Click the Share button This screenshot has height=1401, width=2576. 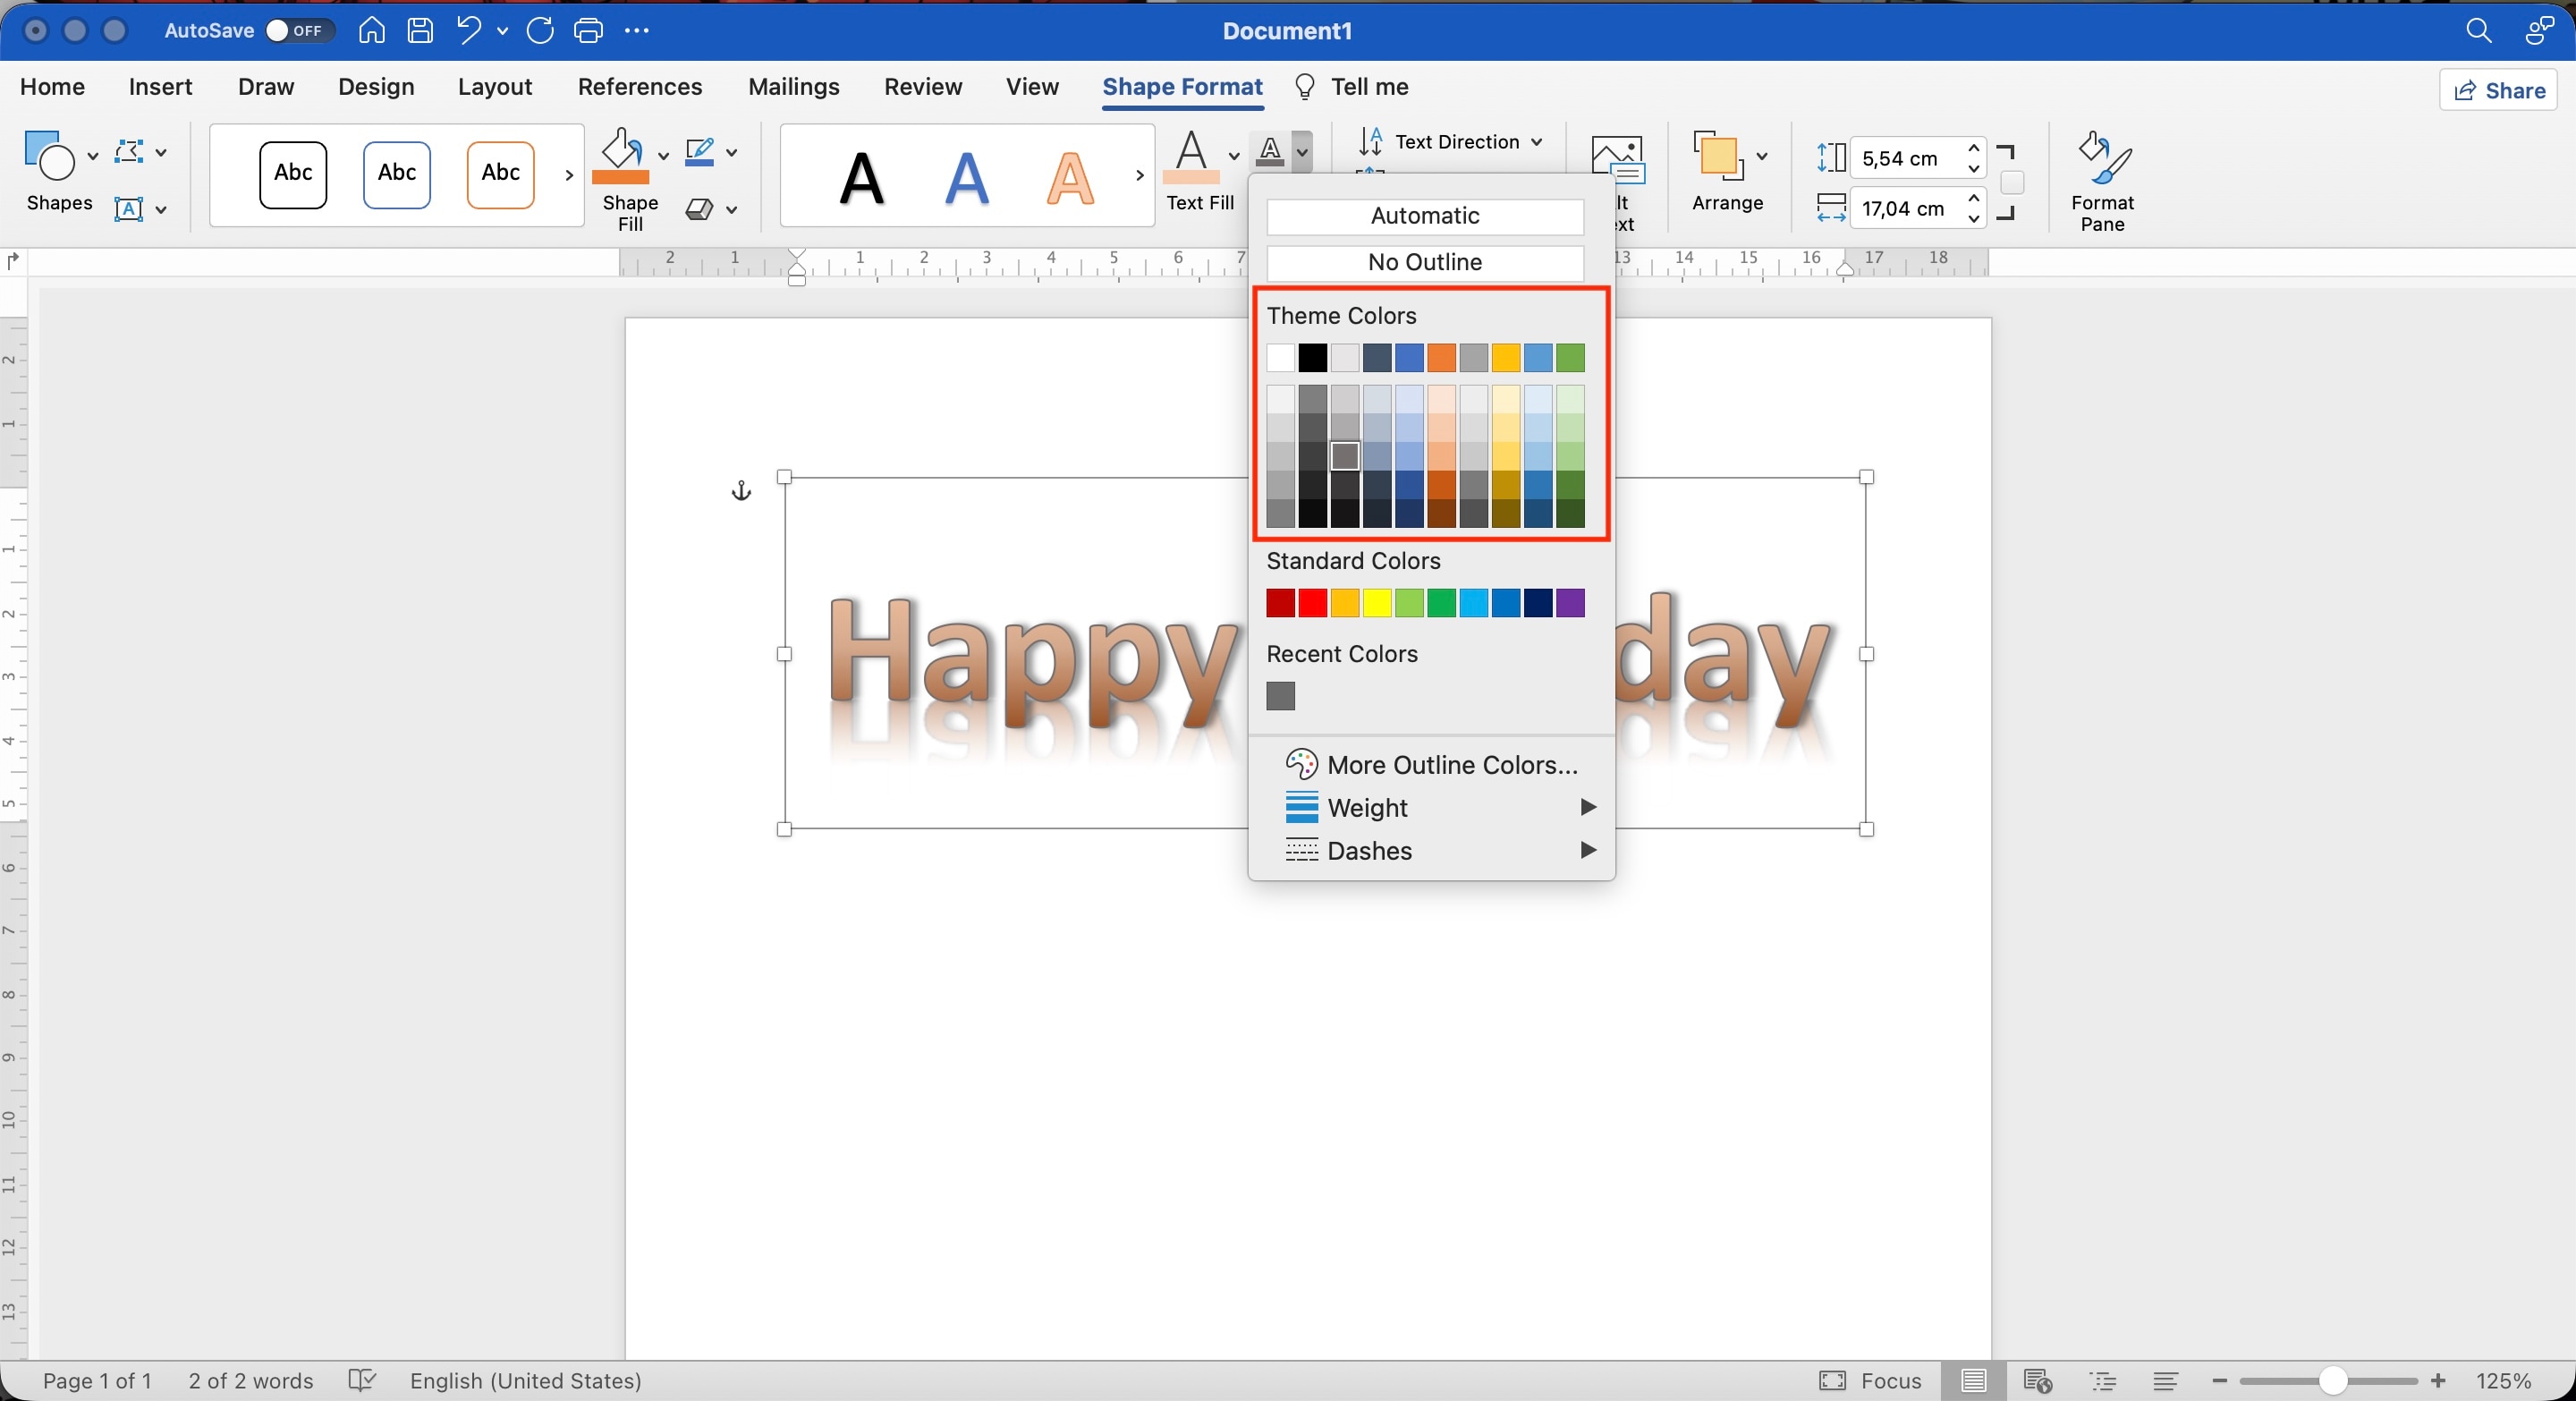(x=2499, y=90)
